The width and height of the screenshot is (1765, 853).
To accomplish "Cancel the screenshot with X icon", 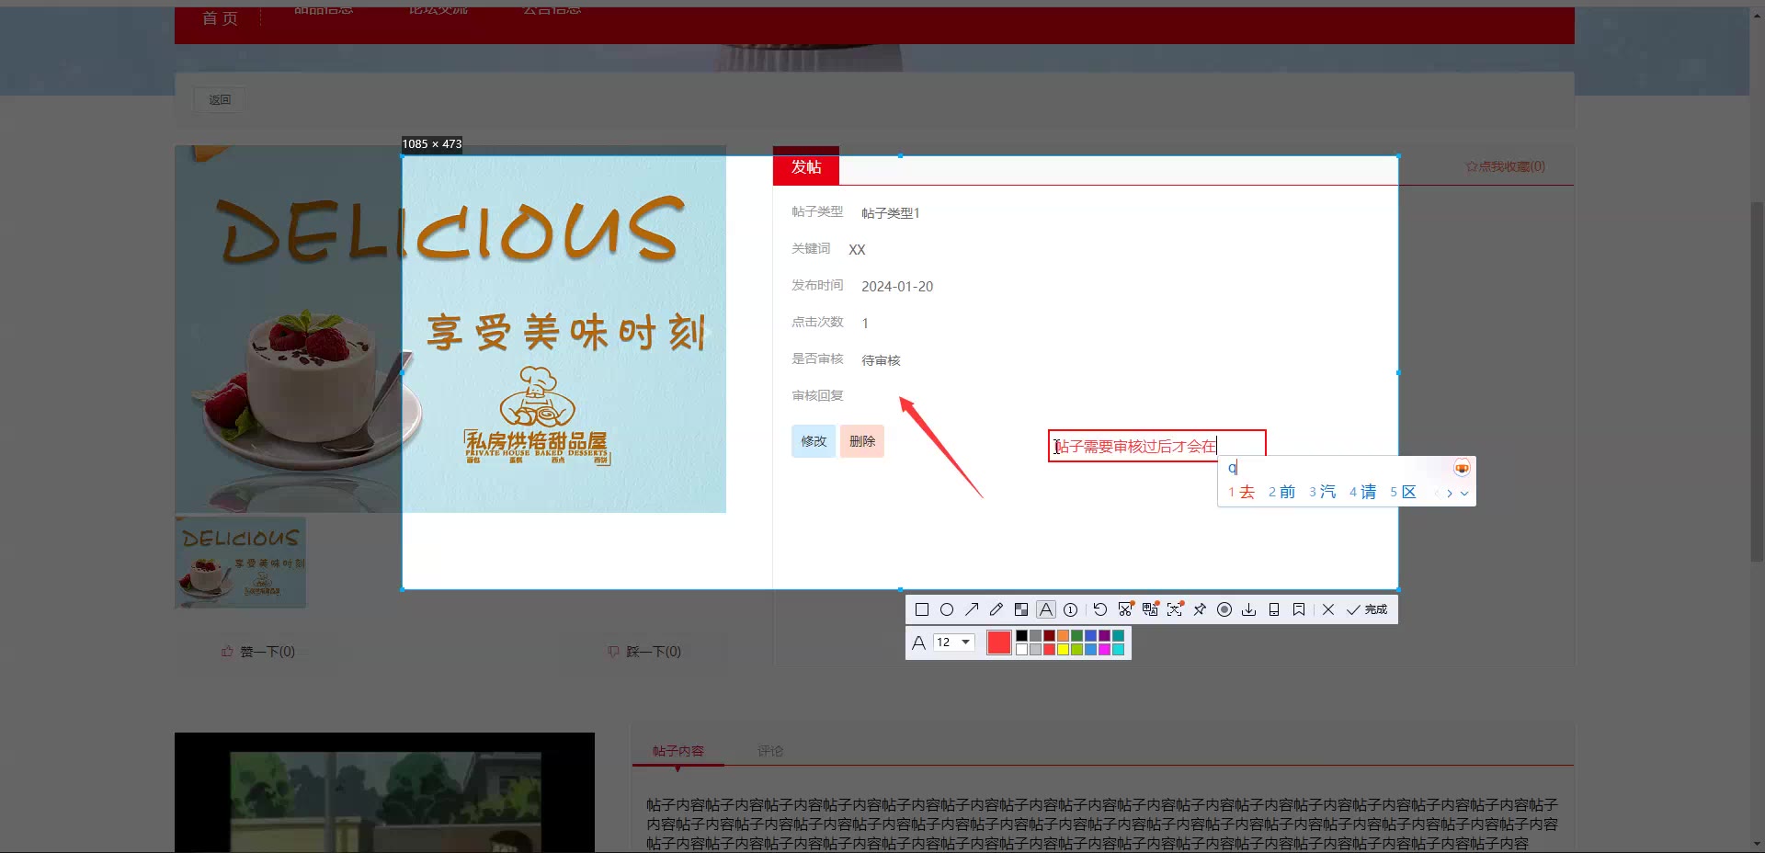I will coord(1328,609).
